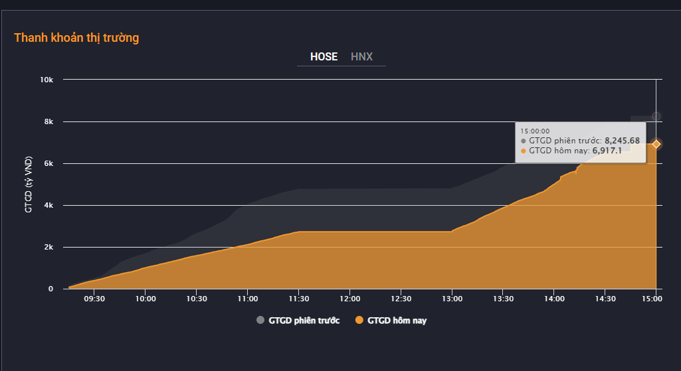Click the 13:00 time axis label
681x371 pixels.
point(452,299)
